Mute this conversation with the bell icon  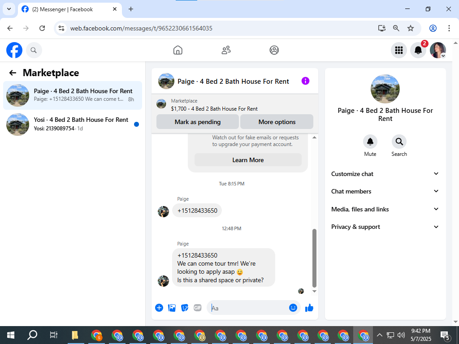point(370,142)
